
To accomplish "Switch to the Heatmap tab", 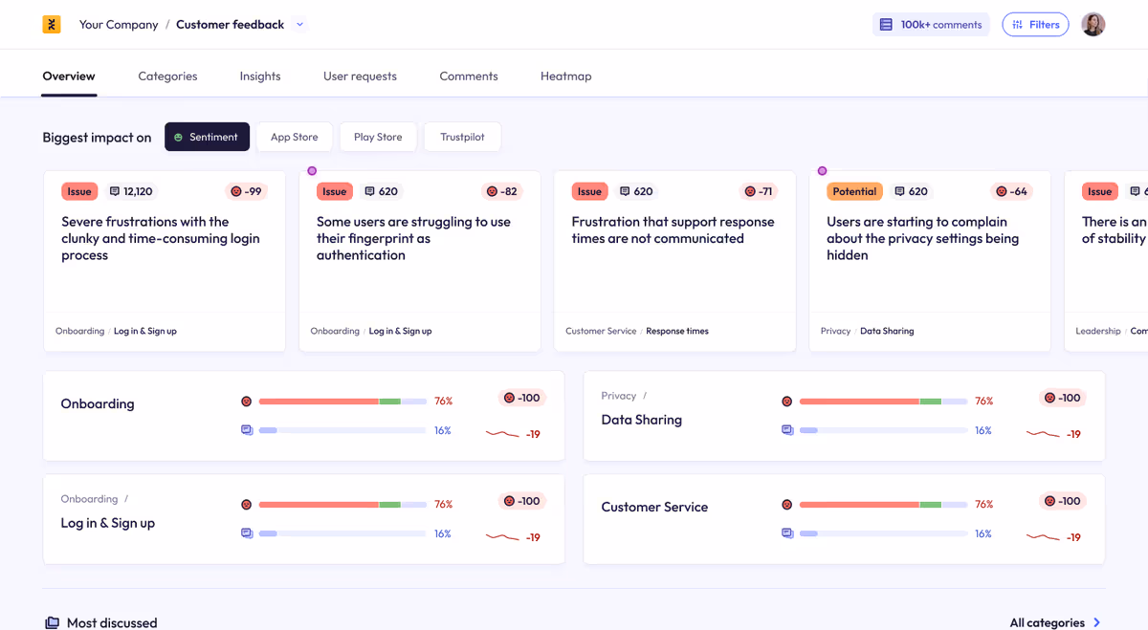I will [x=565, y=76].
